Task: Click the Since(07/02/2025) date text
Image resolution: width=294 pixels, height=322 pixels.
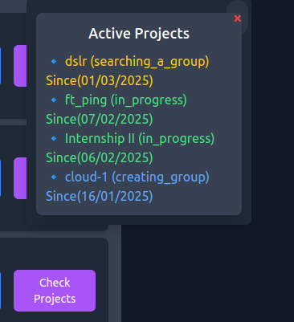Action: 100,119
